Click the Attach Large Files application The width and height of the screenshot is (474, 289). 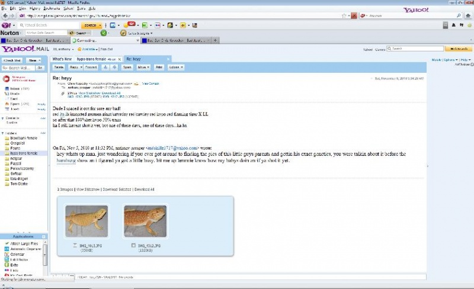coord(24,243)
